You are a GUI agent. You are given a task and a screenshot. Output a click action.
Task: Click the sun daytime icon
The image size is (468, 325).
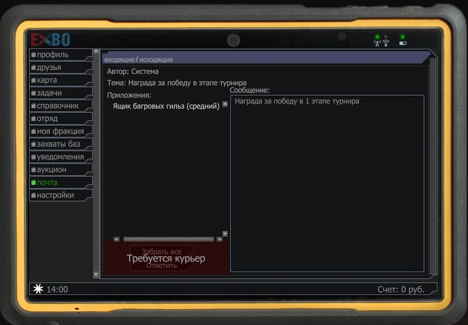tap(38, 289)
